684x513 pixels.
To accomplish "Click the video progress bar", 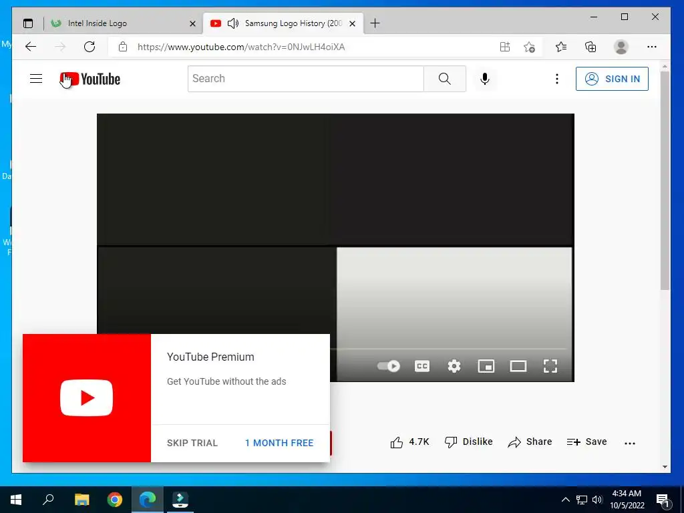I will pos(450,349).
